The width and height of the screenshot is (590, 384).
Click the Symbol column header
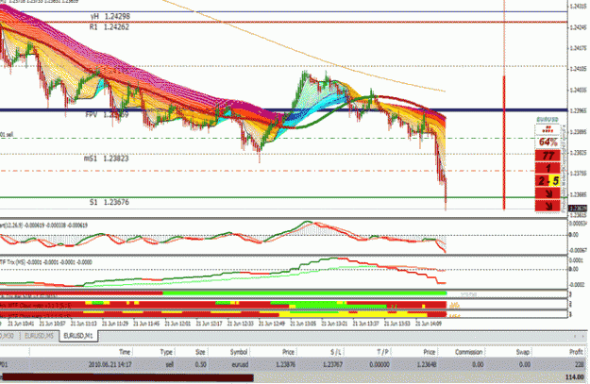coord(239,352)
